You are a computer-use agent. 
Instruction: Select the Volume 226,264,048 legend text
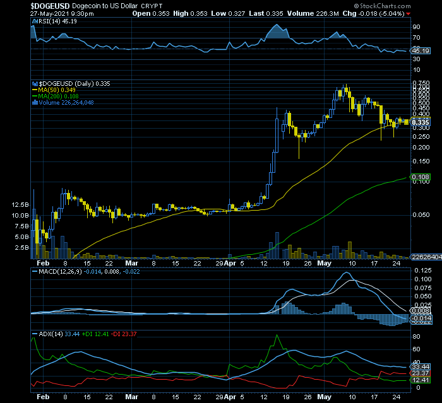66,103
